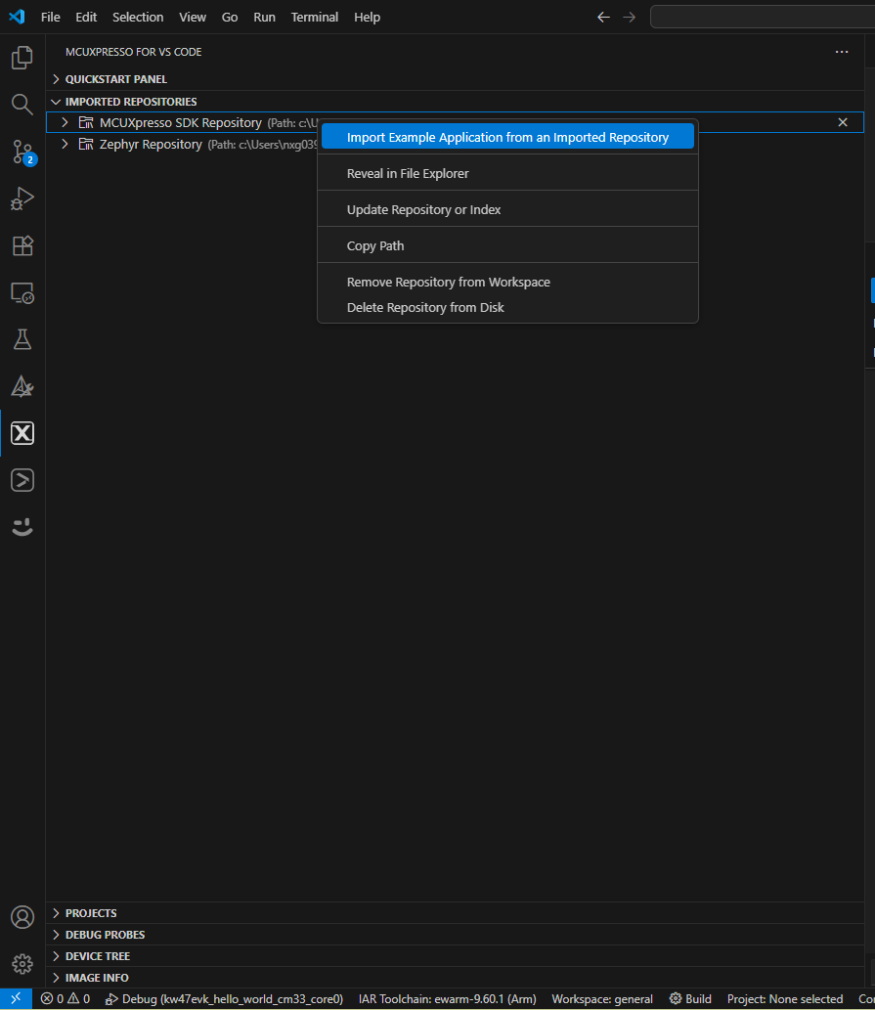Select Reveal in File Explorer
The image size is (875, 1010).
click(408, 172)
